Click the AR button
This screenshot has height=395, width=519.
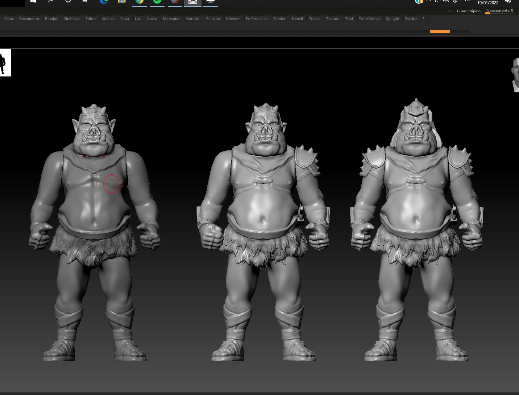[x=451, y=11]
